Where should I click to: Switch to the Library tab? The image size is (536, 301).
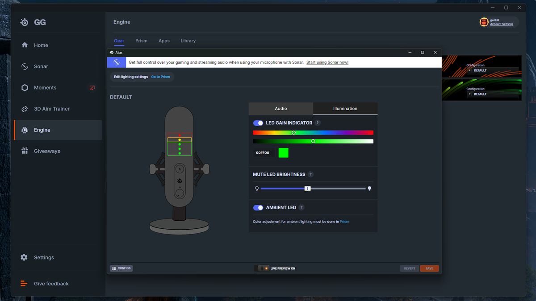(x=188, y=41)
